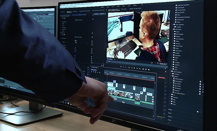
Task: Expand the Blur & Sharpen folder
Action: [173, 34]
